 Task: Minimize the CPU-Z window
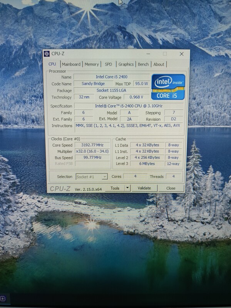[x=148, y=54]
